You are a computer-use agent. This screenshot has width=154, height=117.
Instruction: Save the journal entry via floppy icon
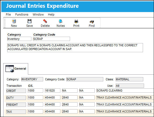(x=29, y=21)
